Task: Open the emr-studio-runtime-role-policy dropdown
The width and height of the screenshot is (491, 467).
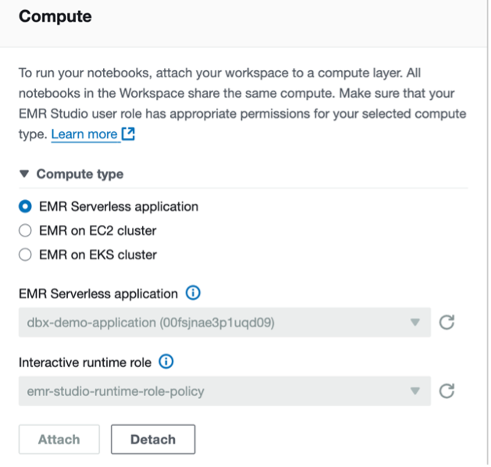Action: [225, 391]
